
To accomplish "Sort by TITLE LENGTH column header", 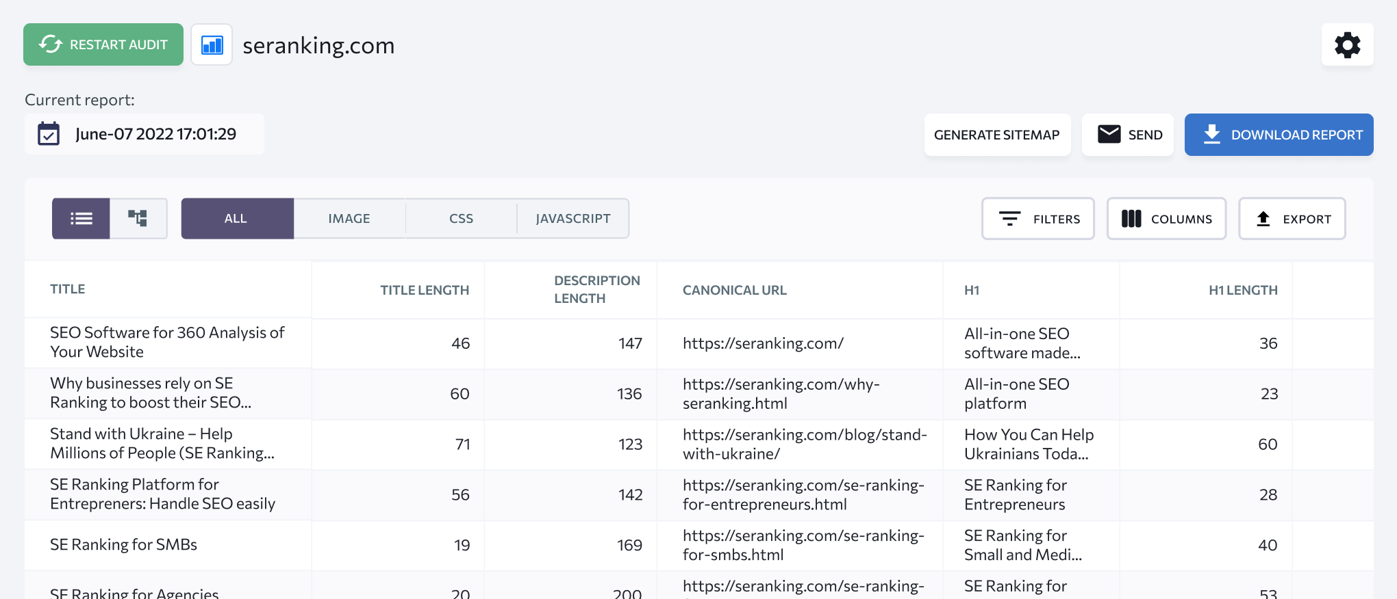I will pyautogui.click(x=425, y=290).
